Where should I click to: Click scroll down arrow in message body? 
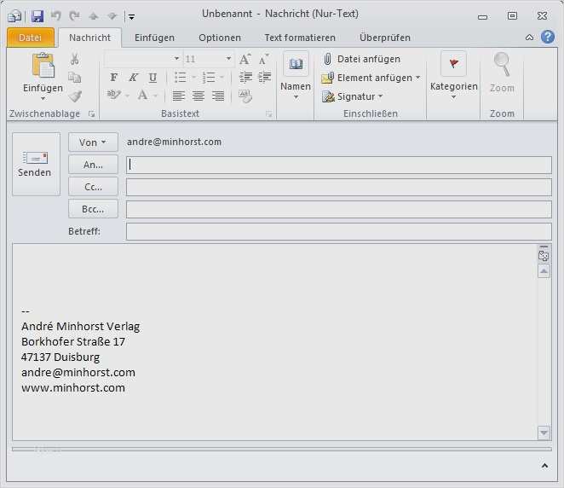(544, 433)
